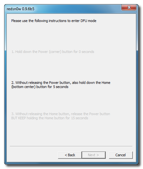Click the empty panel area below step 3
Viewport: 143px width, 169px height.
pos(71,133)
